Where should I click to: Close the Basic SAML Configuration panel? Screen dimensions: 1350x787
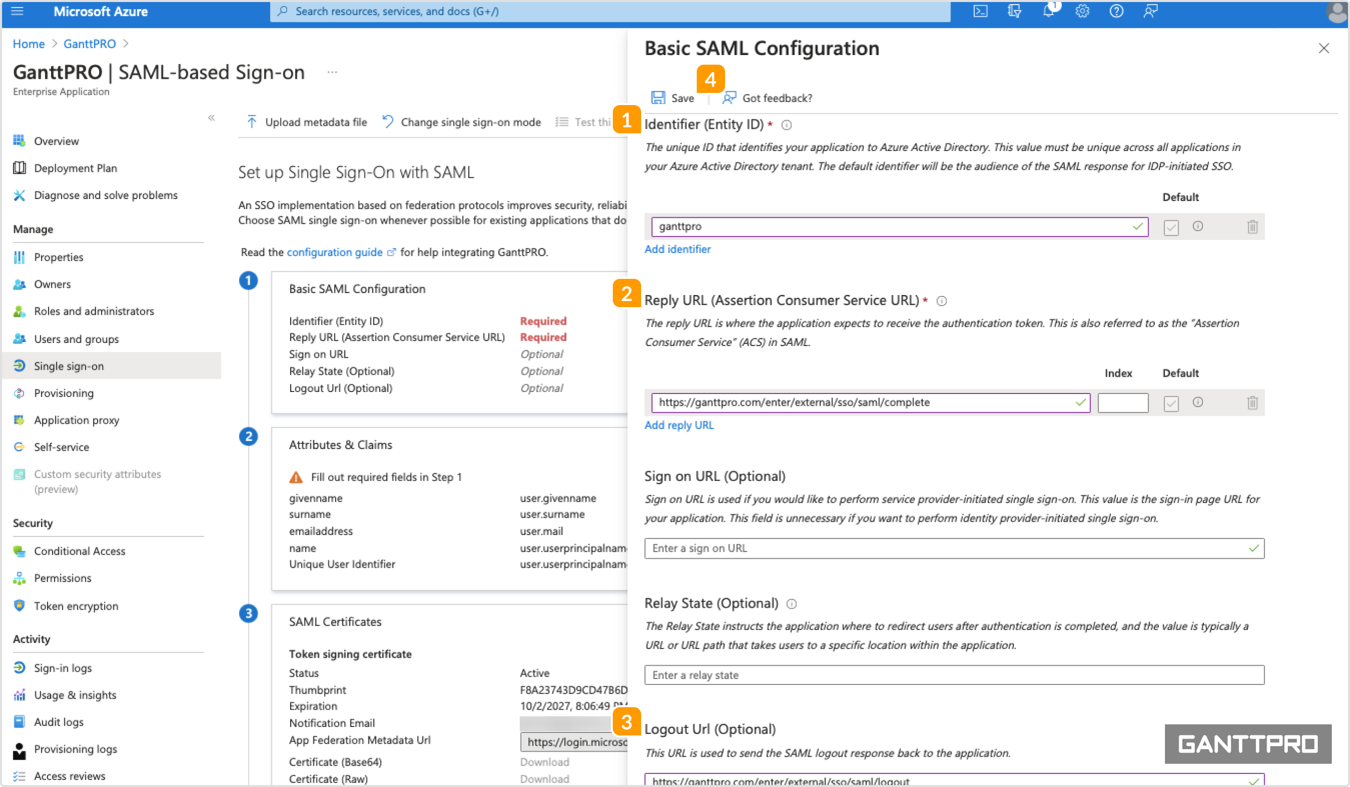coord(1324,48)
